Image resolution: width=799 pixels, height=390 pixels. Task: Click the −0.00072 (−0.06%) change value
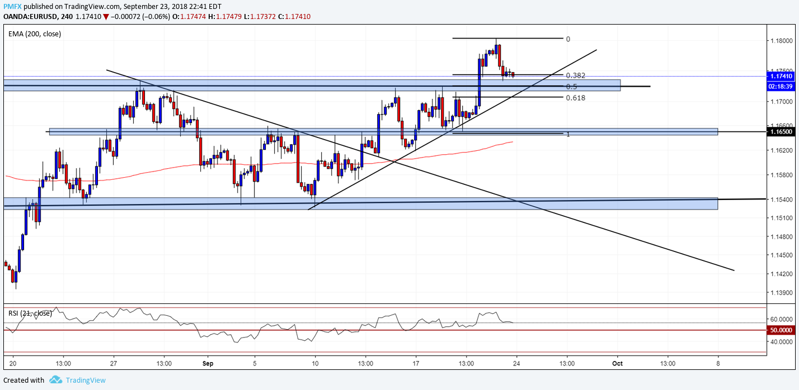click(x=141, y=17)
